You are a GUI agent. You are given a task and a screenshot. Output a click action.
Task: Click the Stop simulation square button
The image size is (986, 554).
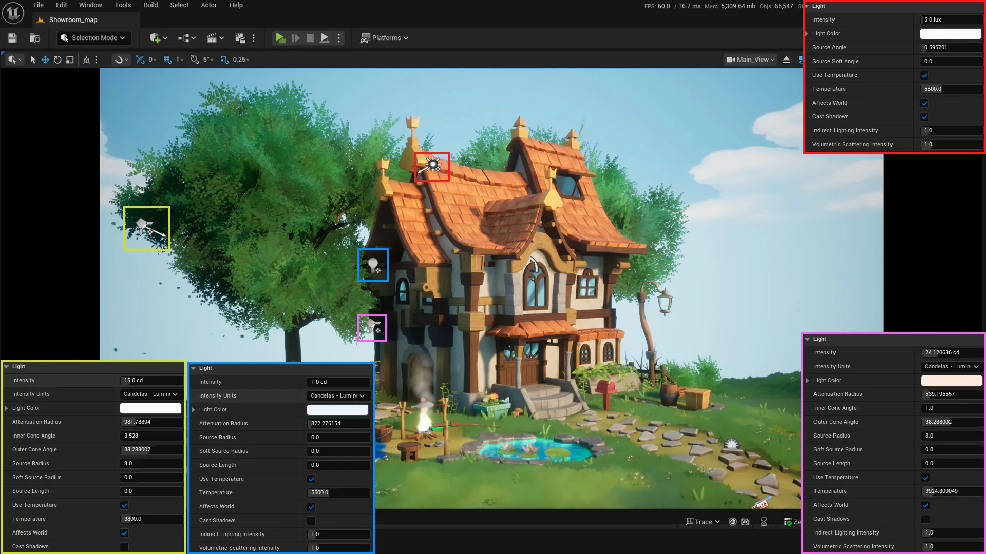(310, 38)
